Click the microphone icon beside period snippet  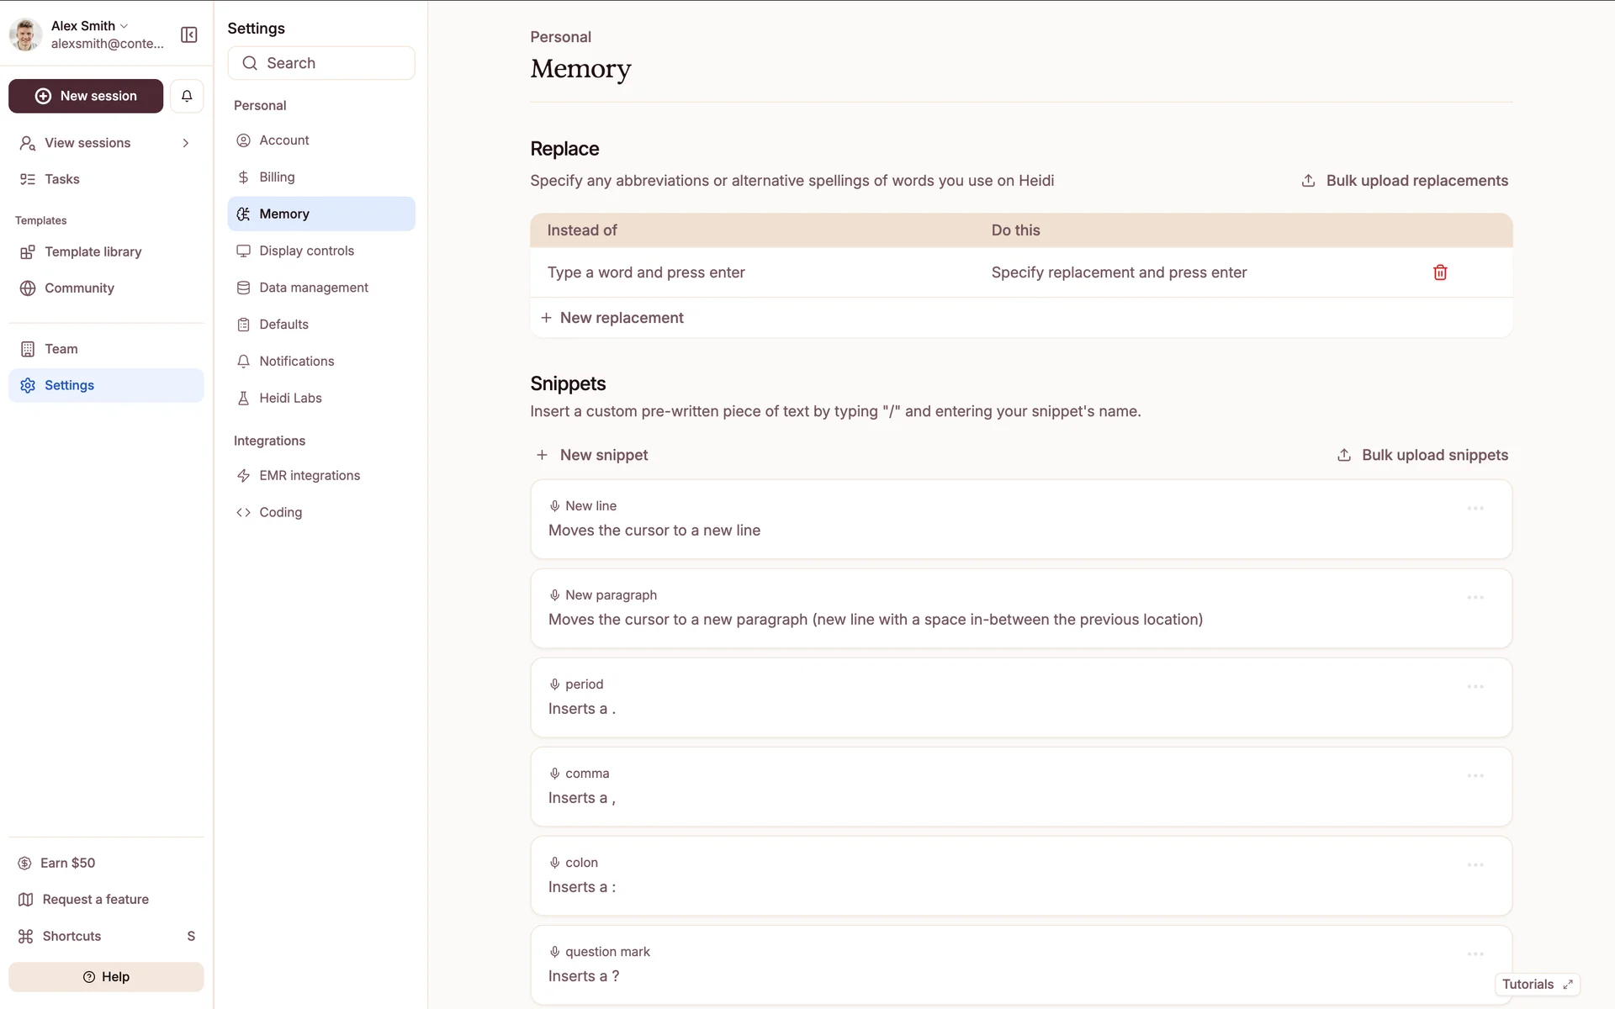coord(554,684)
